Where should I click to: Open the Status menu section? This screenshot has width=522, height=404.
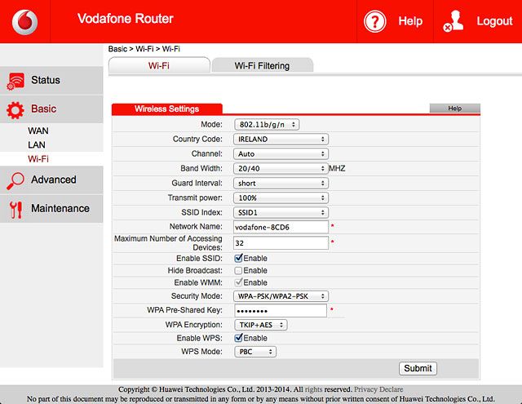(x=51, y=80)
